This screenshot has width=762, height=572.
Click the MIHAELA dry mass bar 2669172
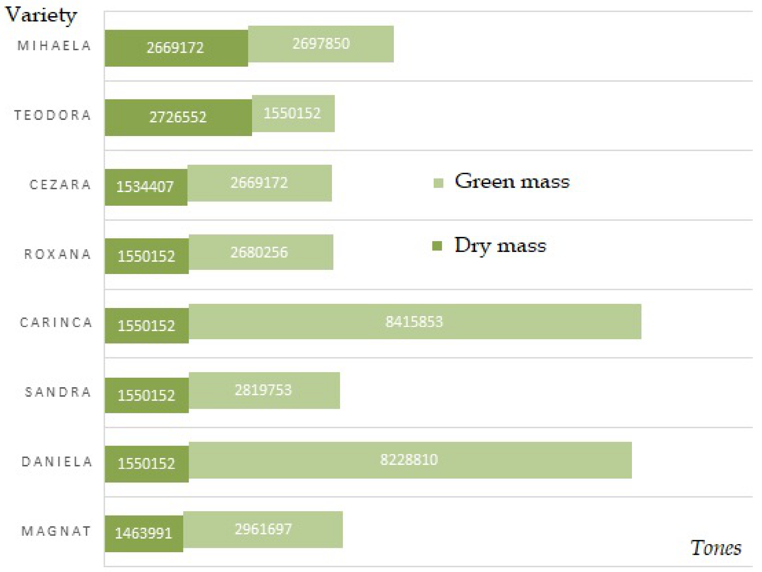coord(176,48)
